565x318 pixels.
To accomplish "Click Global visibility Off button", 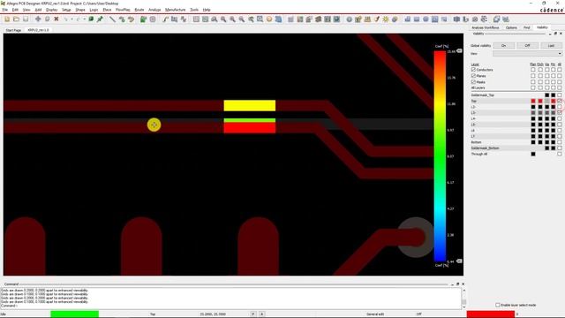I will [x=528, y=46].
